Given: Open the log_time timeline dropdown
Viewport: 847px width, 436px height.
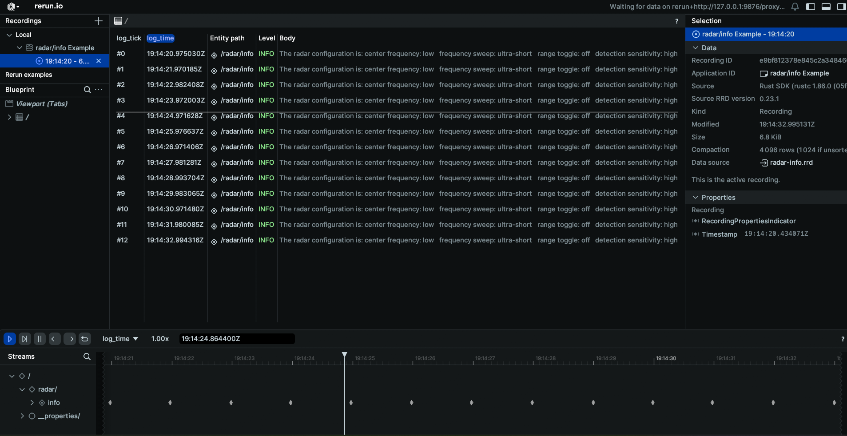Looking at the screenshot, I should [120, 339].
